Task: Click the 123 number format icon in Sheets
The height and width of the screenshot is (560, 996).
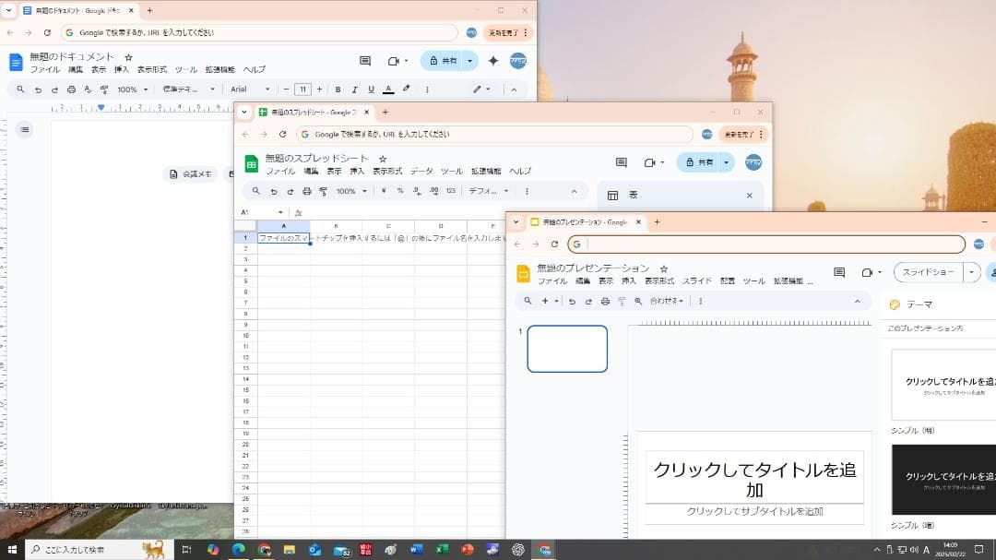Action: tap(449, 190)
